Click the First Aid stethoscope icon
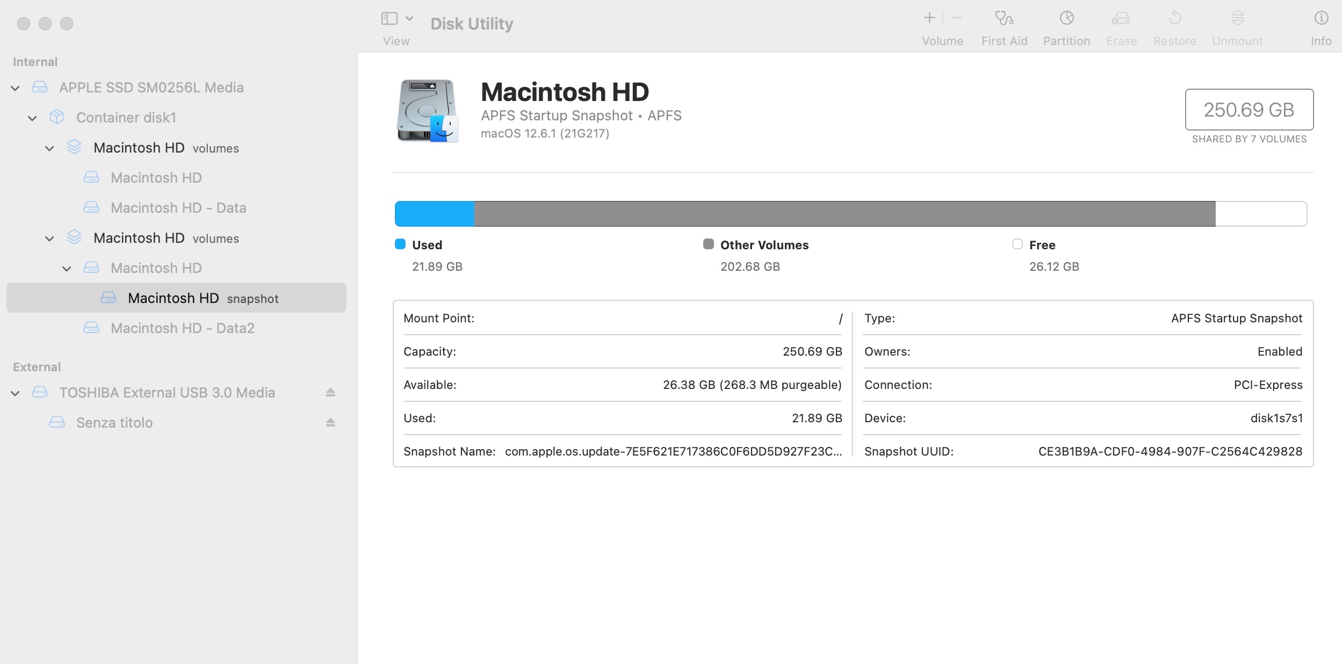Screen dimensions: 1342x664 [1004, 19]
